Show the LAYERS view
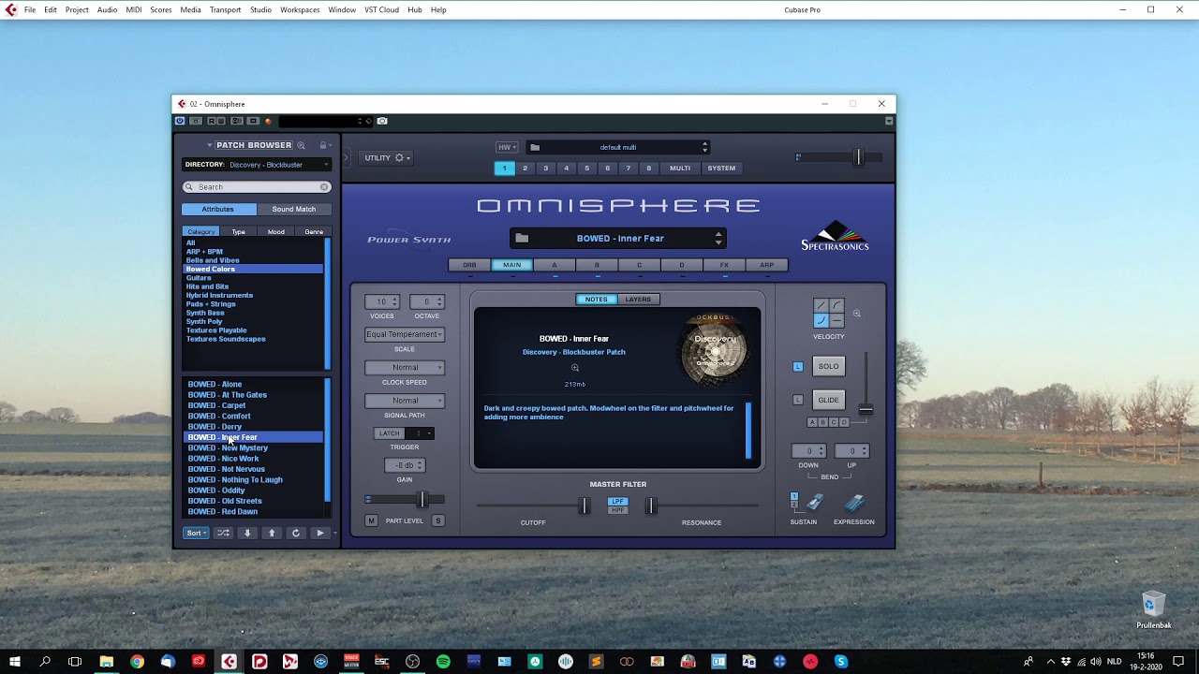 638,300
